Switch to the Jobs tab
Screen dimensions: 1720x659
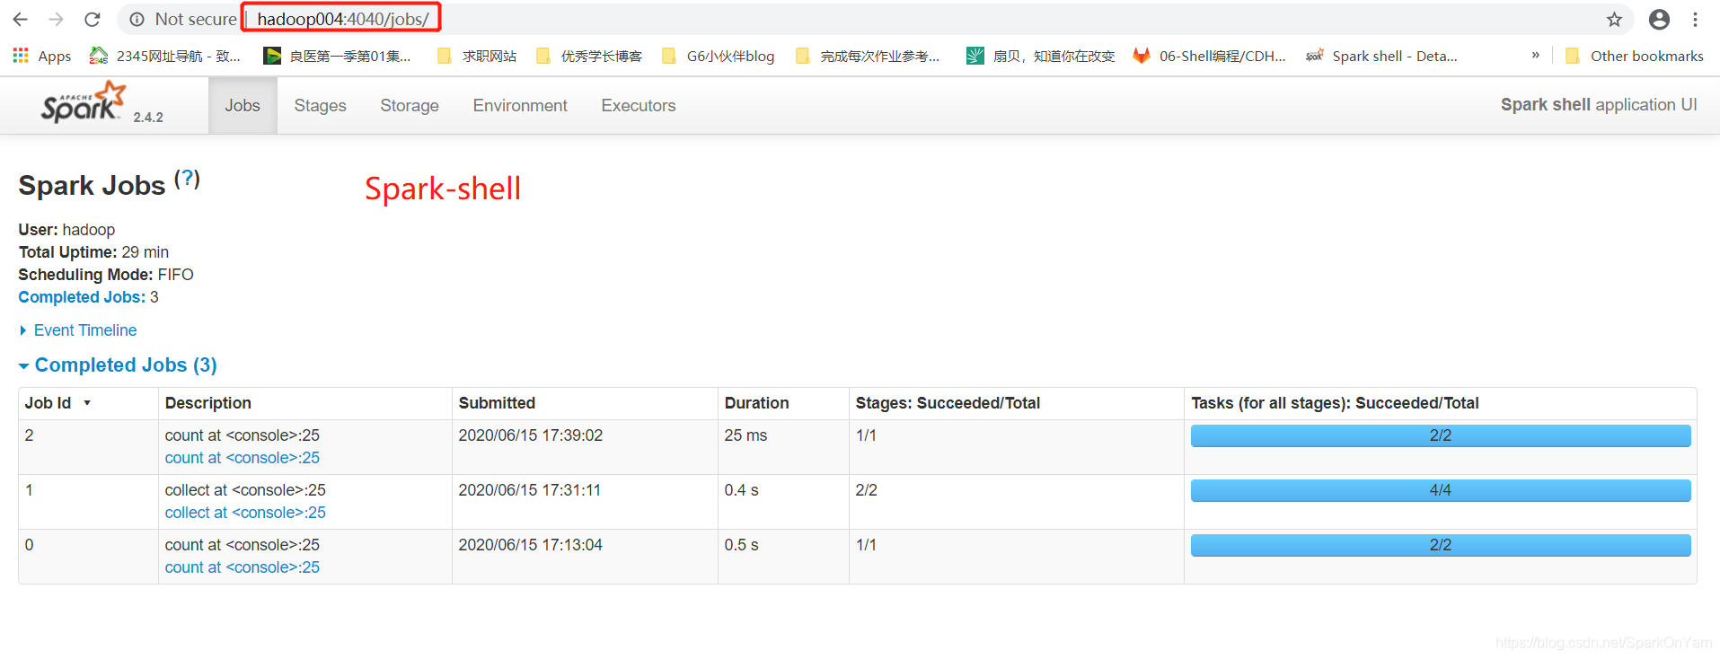click(x=243, y=106)
